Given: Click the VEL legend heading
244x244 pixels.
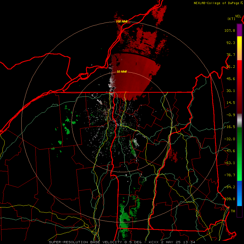Looking at the screenshot, I should tap(238, 16).
